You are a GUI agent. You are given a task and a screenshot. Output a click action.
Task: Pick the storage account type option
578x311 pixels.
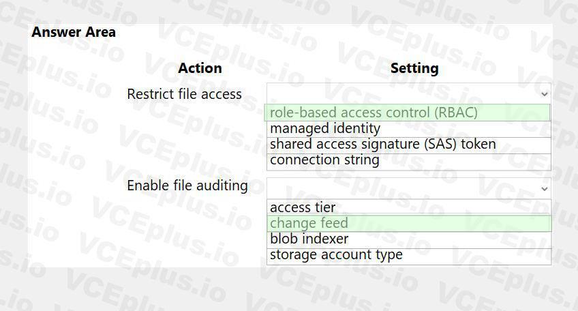tap(409, 256)
